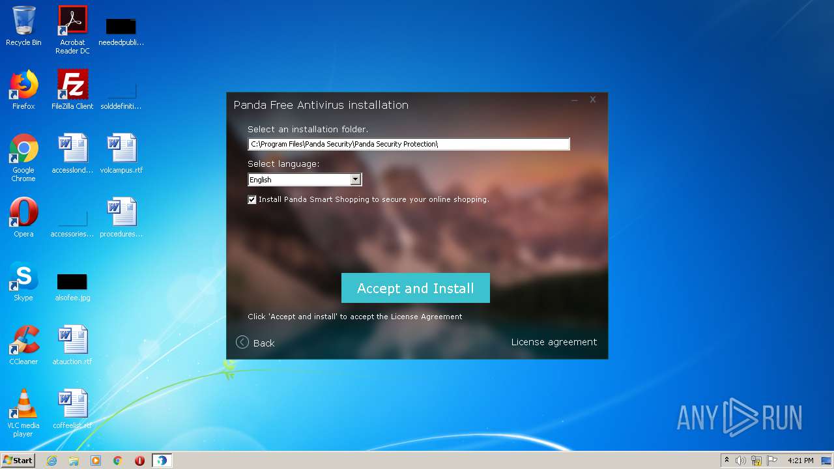Click the installation folder path field

[x=409, y=144]
